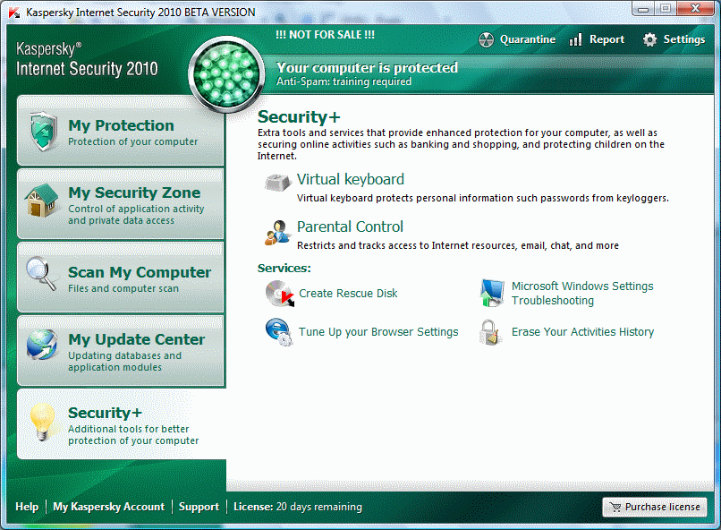Click the Virtual keyboard key icon
Viewport: 721px width, 530px height.
click(278, 183)
